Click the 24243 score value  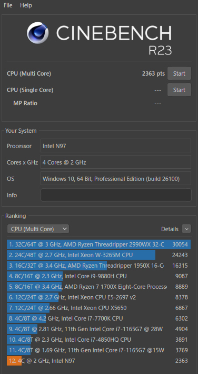pos(180,255)
